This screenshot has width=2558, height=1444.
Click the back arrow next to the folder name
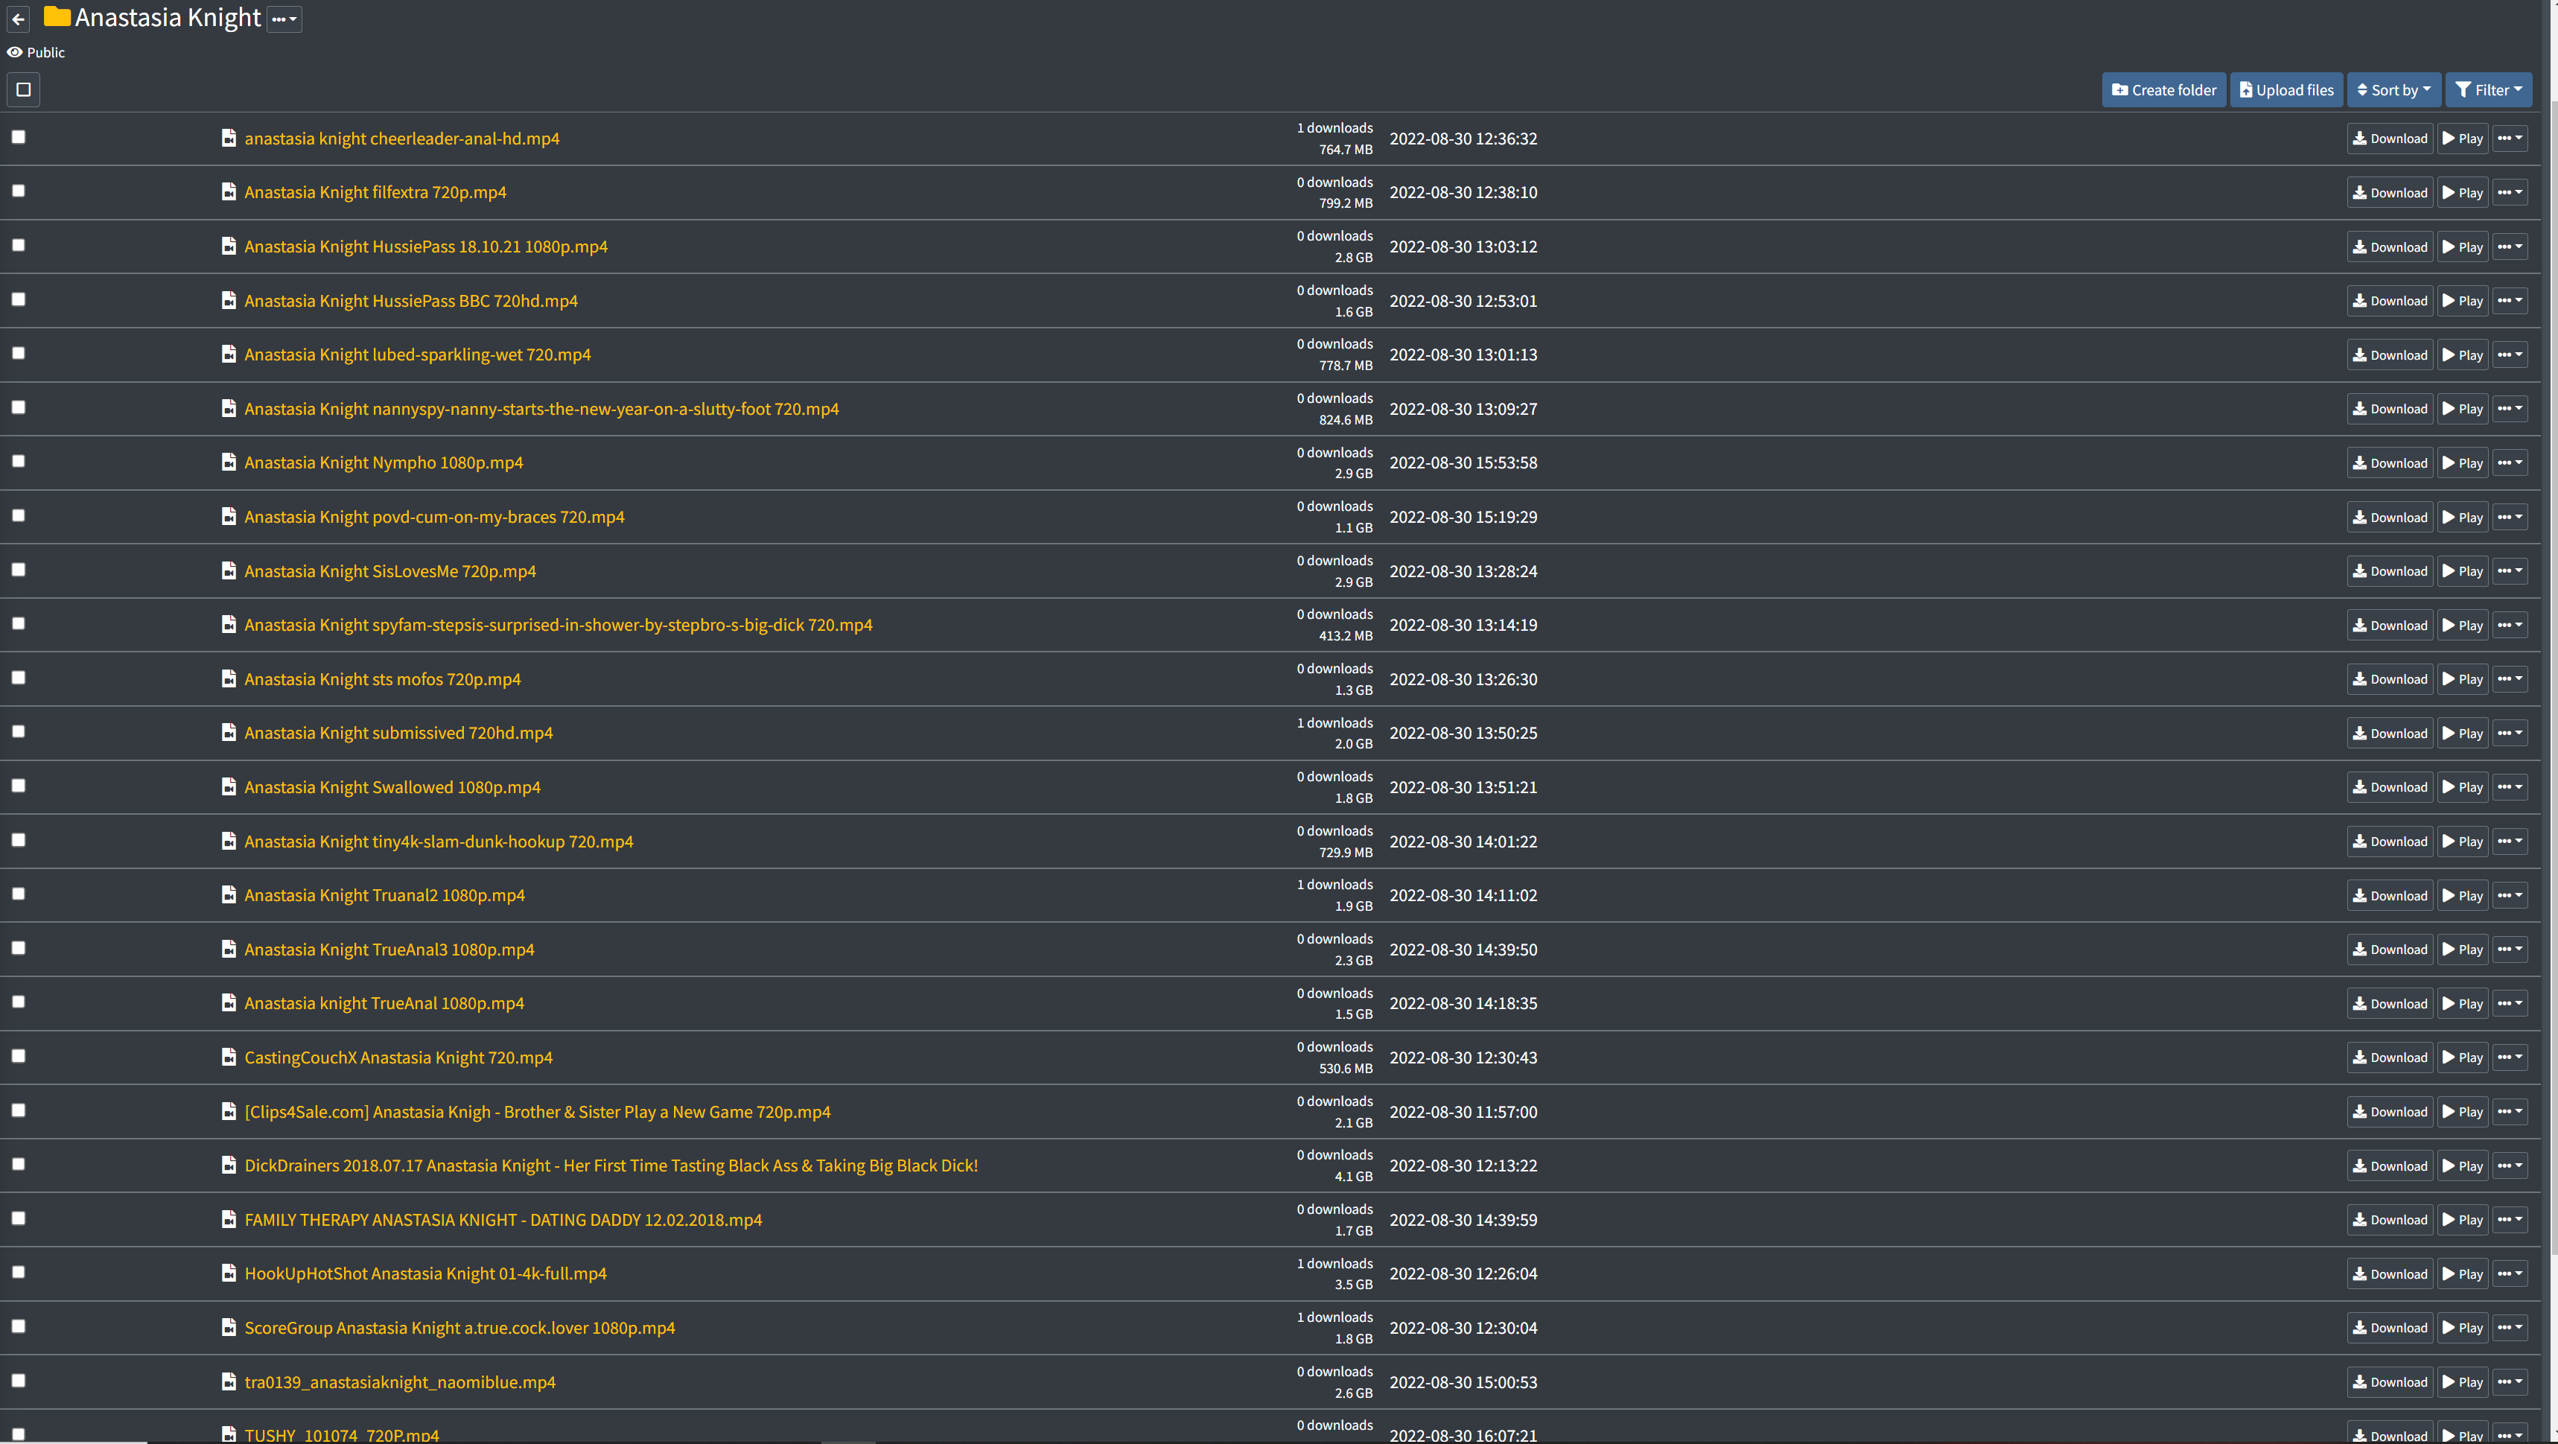click(19, 19)
